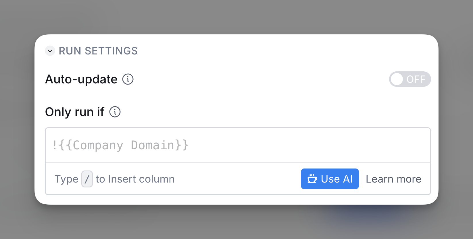Image resolution: width=473 pixels, height=239 pixels.
Task: Click the blank footer area left of Use AI
Action: pyautogui.click(x=237, y=179)
